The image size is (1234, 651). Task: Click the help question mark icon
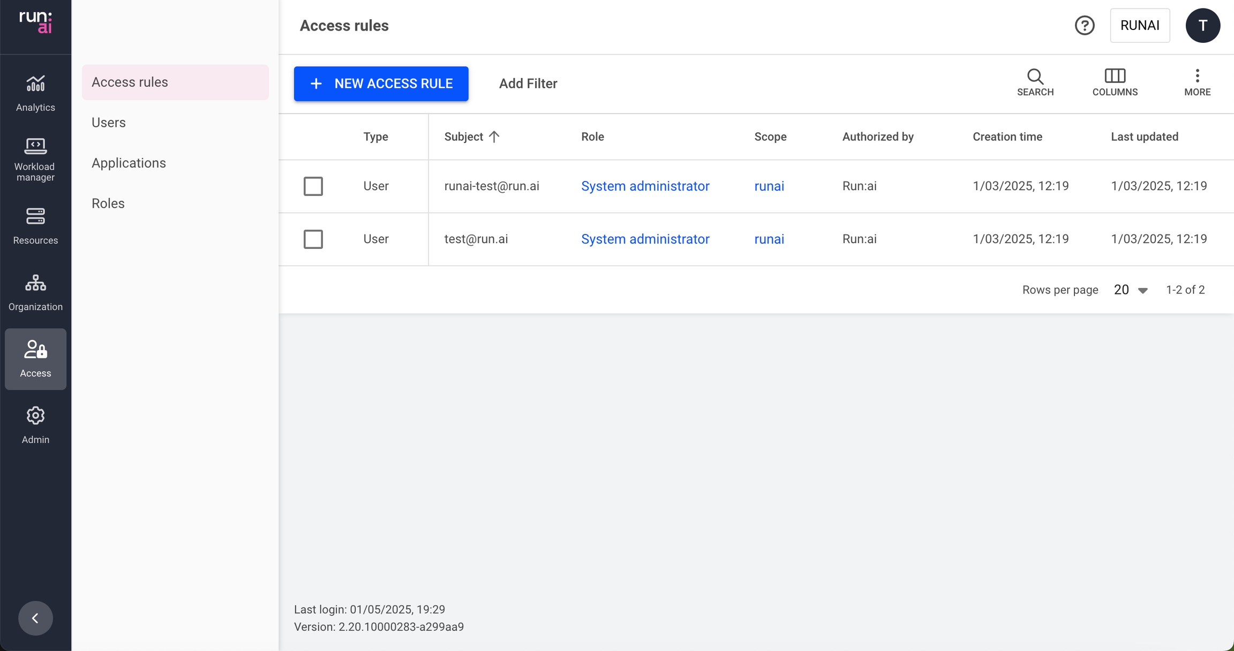click(x=1085, y=25)
